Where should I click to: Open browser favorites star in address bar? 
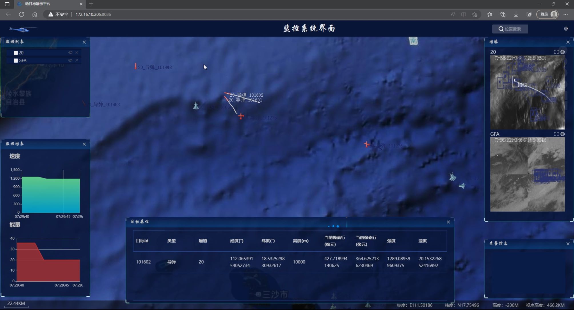pos(475,14)
